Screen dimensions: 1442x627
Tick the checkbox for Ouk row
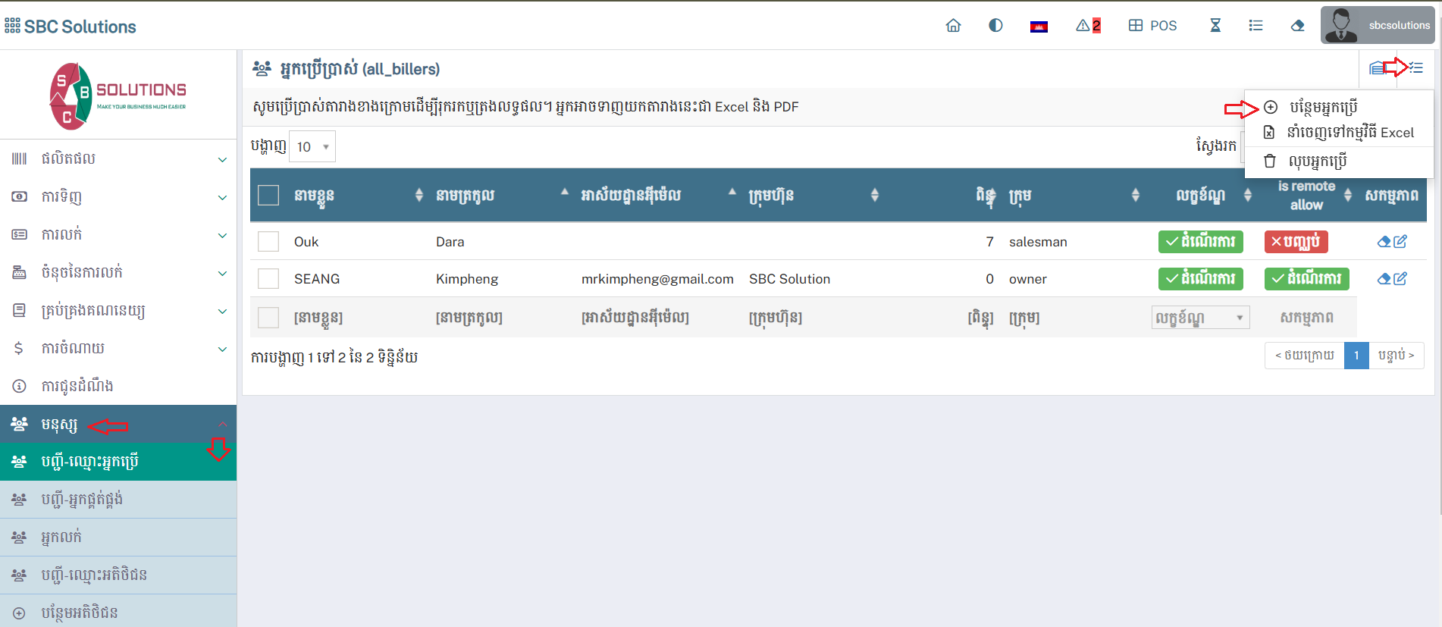[268, 242]
